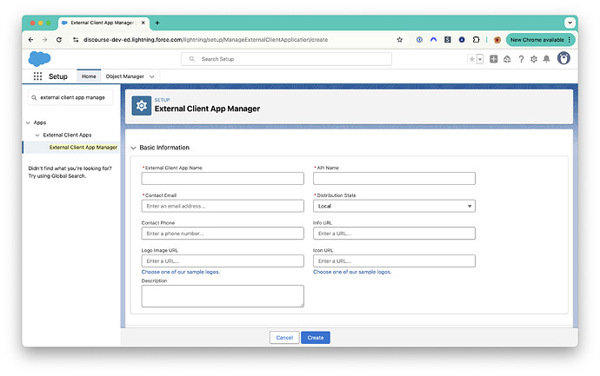Open the tab search chevron button
Image resolution: width=600 pixels, height=376 pixels.
point(570,23)
